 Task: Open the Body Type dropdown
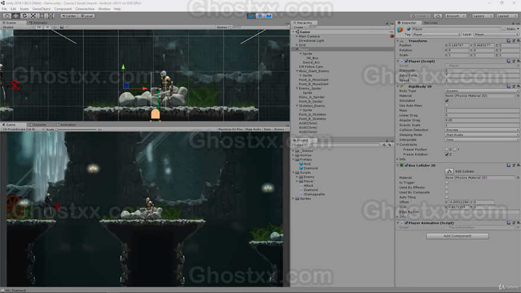[x=482, y=91]
